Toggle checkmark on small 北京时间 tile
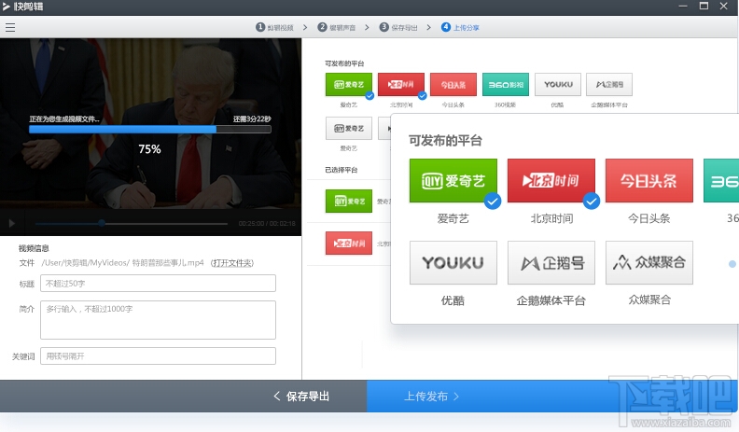739x432 pixels. click(x=423, y=95)
